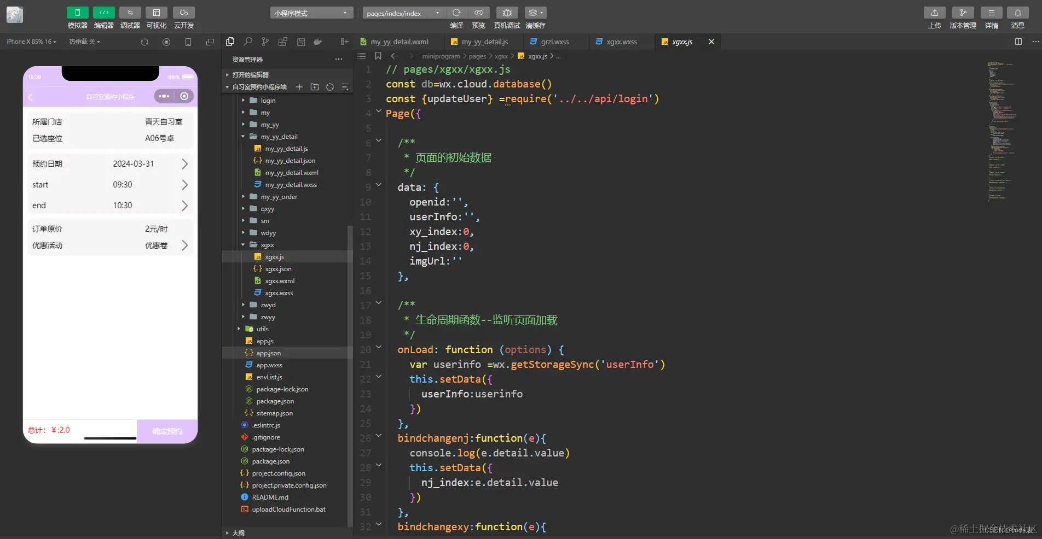Detach simulator into separate window
This screenshot has width=1042, height=539.
click(210, 42)
